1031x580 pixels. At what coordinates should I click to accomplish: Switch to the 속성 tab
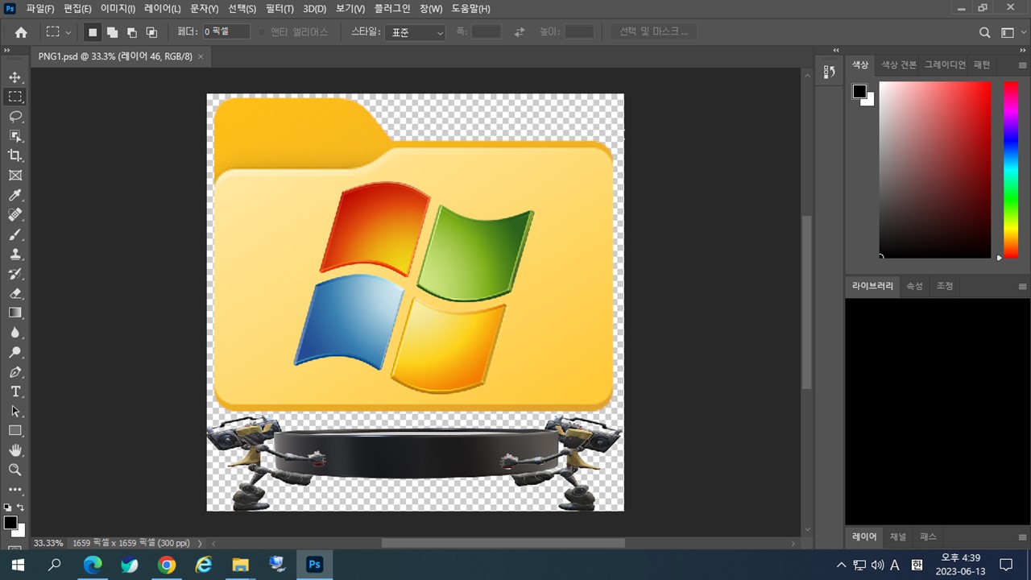coord(915,286)
